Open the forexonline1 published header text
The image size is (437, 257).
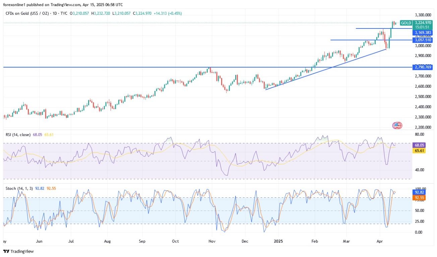click(x=62, y=5)
